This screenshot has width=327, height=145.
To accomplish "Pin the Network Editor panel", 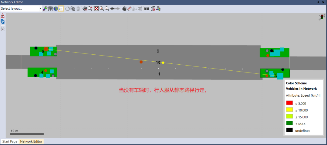I will point(319,2).
